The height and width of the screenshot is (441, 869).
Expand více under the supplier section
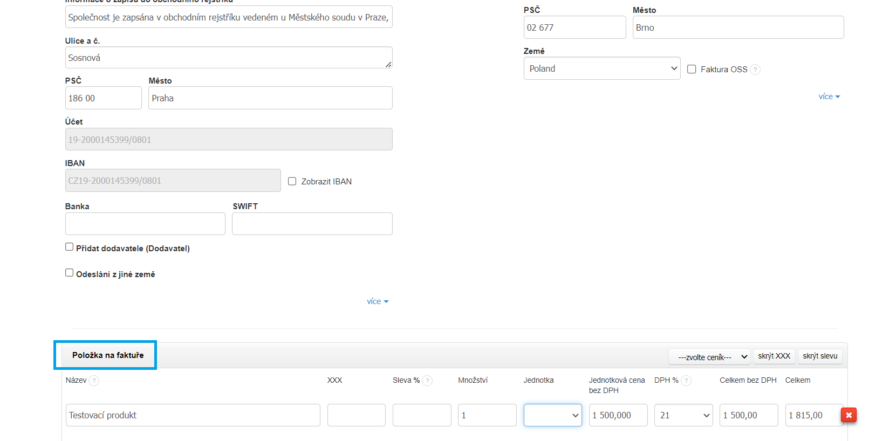click(x=378, y=301)
